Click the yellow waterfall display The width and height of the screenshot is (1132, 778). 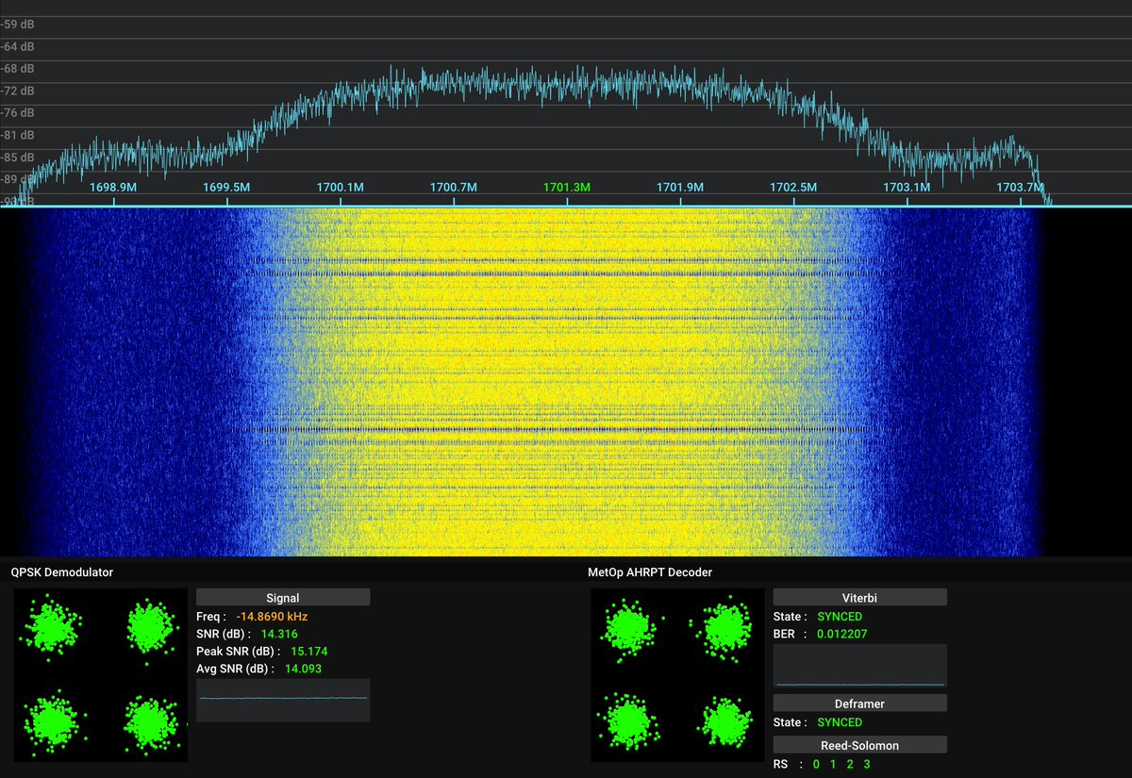[566, 382]
